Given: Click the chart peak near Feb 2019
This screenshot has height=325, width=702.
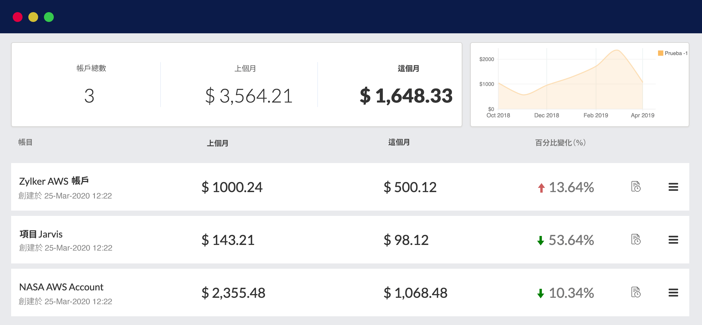Looking at the screenshot, I should (616, 51).
